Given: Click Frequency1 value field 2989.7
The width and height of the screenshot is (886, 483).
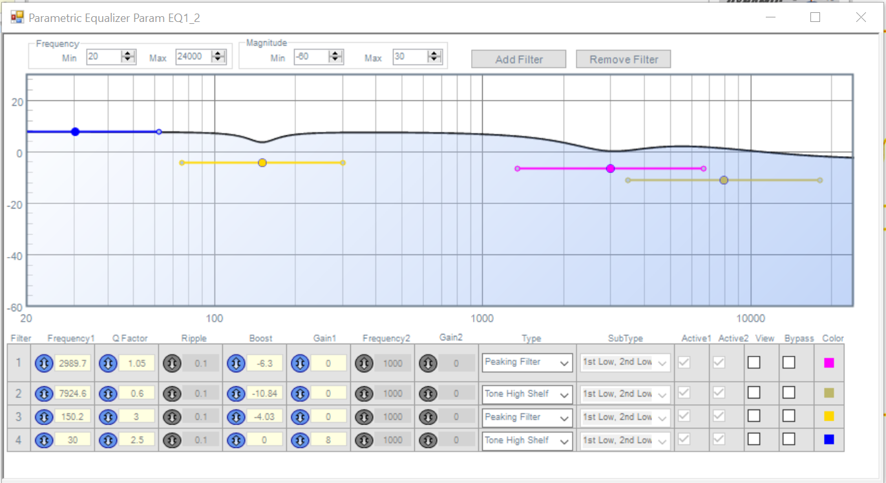Looking at the screenshot, I should pos(72,364).
